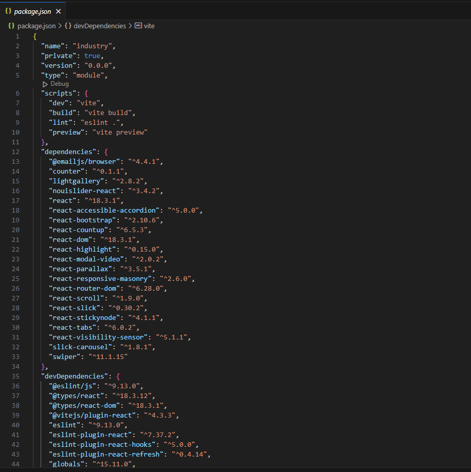The height and width of the screenshot is (472, 471).
Task: Click line number 35 in the gutter
Action: 15,376
